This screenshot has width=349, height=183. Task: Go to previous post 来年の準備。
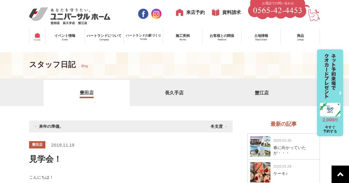(49, 126)
